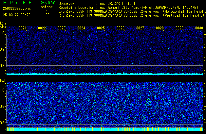Select the 'Receiving Location' header line
This screenshot has height=134, width=206.
pyautogui.click(x=128, y=8)
